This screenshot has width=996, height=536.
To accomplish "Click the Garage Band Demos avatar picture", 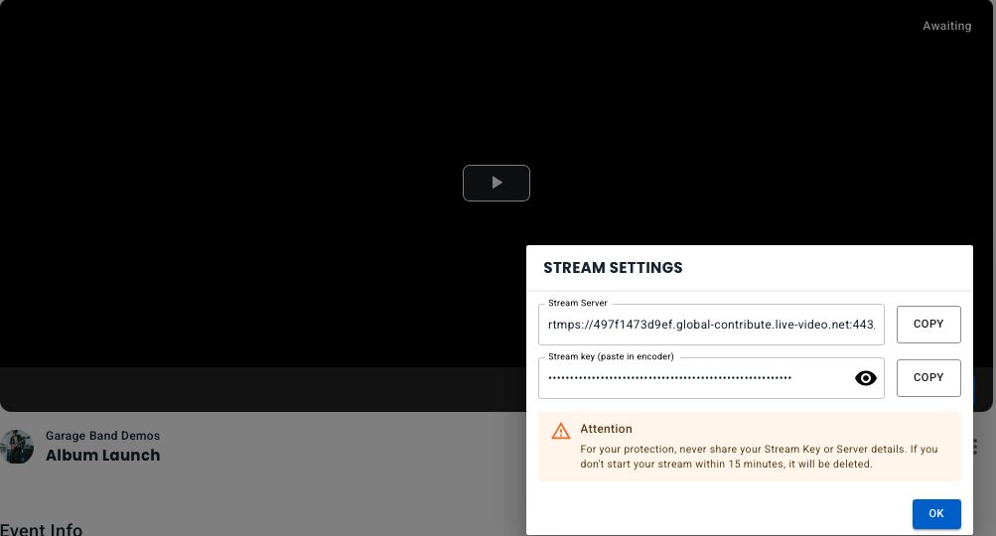I will (x=16, y=447).
